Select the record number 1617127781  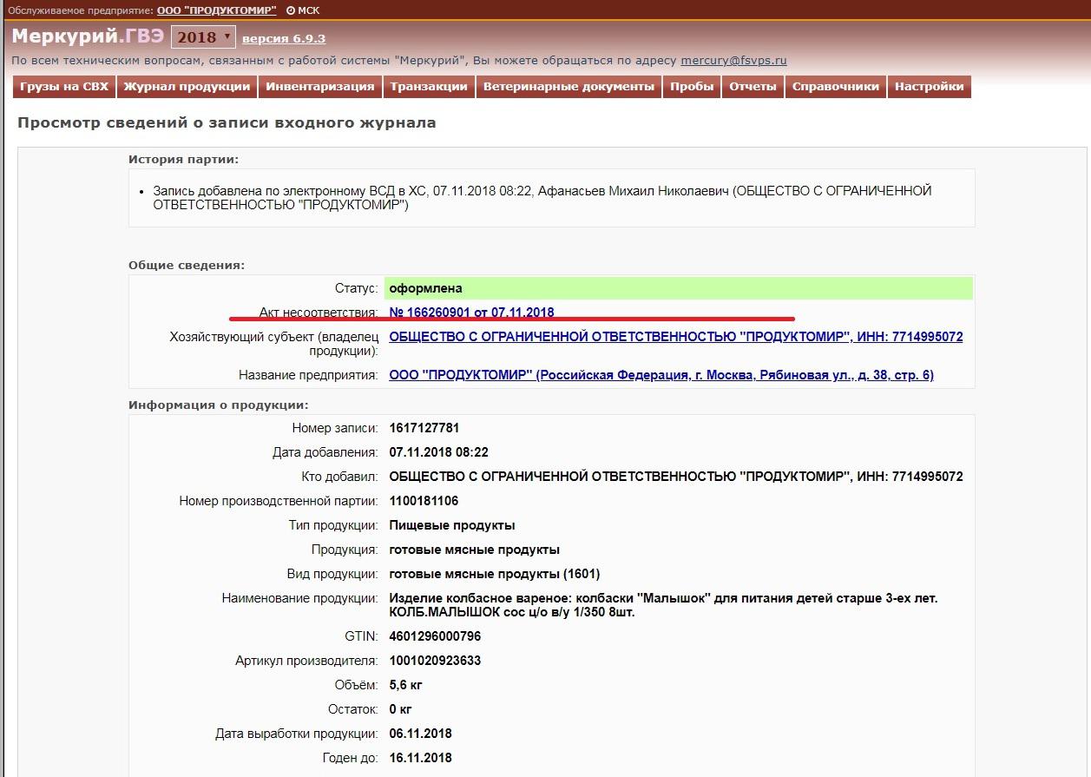point(424,428)
